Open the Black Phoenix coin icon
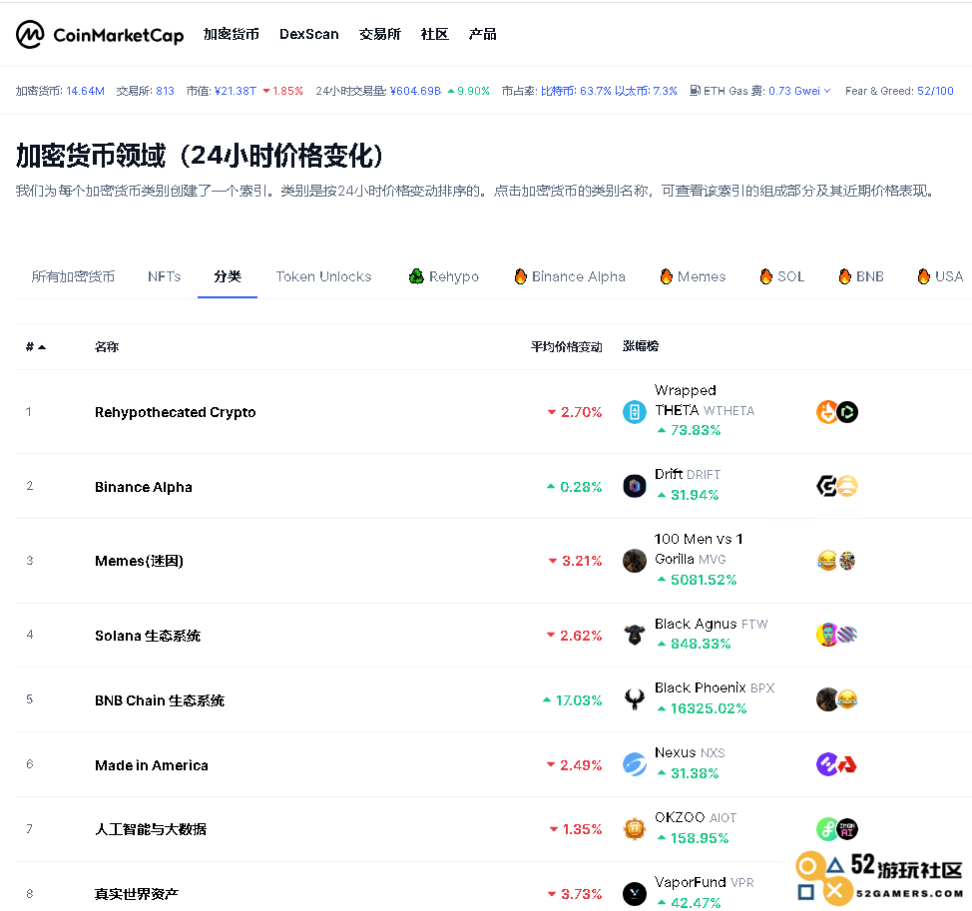 (634, 699)
